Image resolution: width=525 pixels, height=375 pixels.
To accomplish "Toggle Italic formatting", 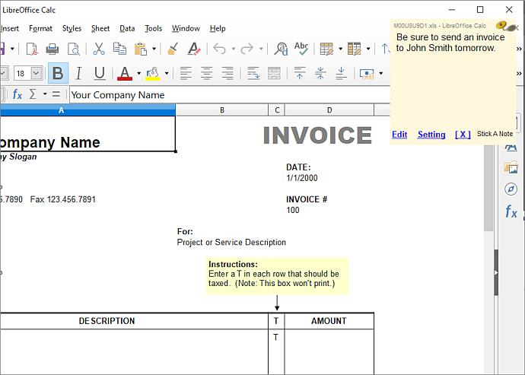I will 78,74.
